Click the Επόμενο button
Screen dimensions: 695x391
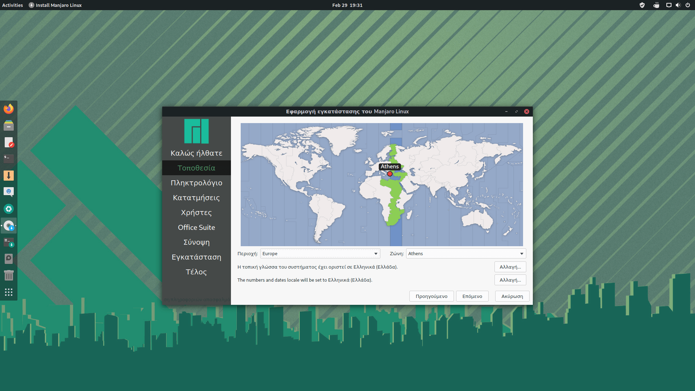point(472,296)
